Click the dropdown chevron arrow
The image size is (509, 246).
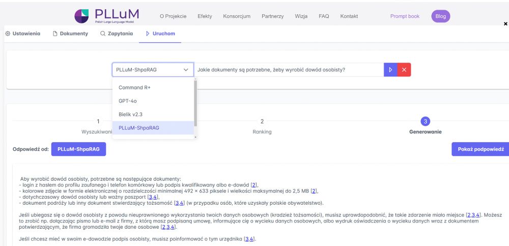coord(186,70)
